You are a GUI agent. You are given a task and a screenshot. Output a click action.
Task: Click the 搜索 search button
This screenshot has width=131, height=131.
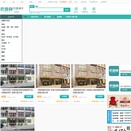coord(67,10)
